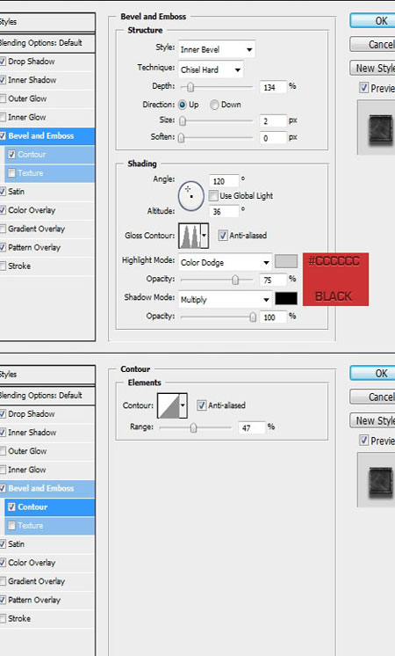Enable the Use Global Light checkbox
This screenshot has height=656, width=395.
pyautogui.click(x=213, y=196)
